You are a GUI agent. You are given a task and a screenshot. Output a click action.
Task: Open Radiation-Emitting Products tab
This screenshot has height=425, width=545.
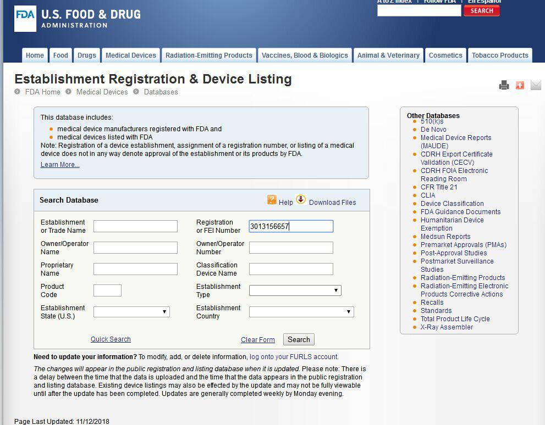(209, 55)
